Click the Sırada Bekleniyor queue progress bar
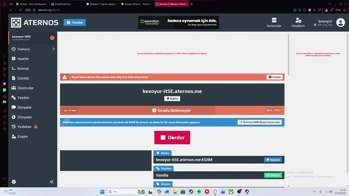 coord(172,111)
